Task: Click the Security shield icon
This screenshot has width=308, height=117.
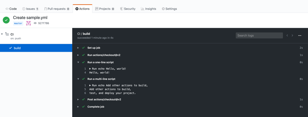Action: pos(122,9)
